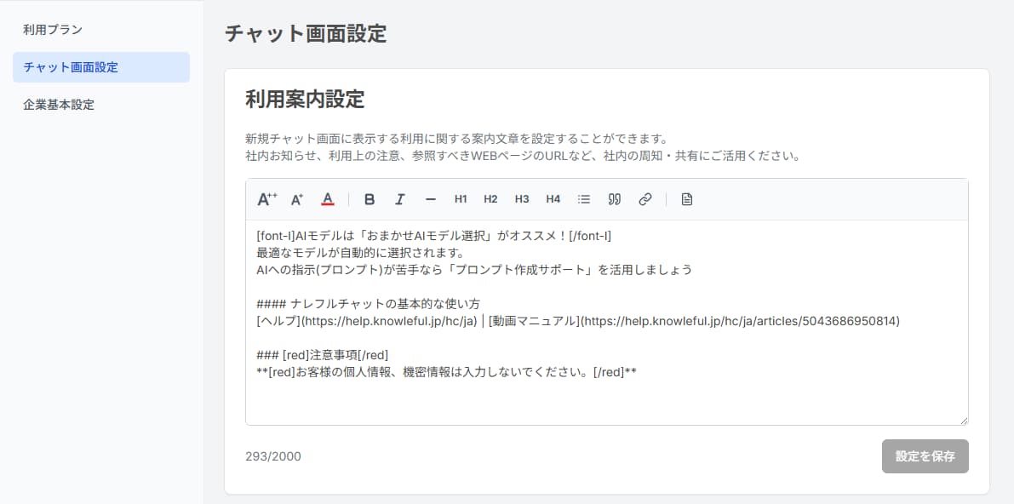Apply H1 heading formatting

tap(461, 198)
